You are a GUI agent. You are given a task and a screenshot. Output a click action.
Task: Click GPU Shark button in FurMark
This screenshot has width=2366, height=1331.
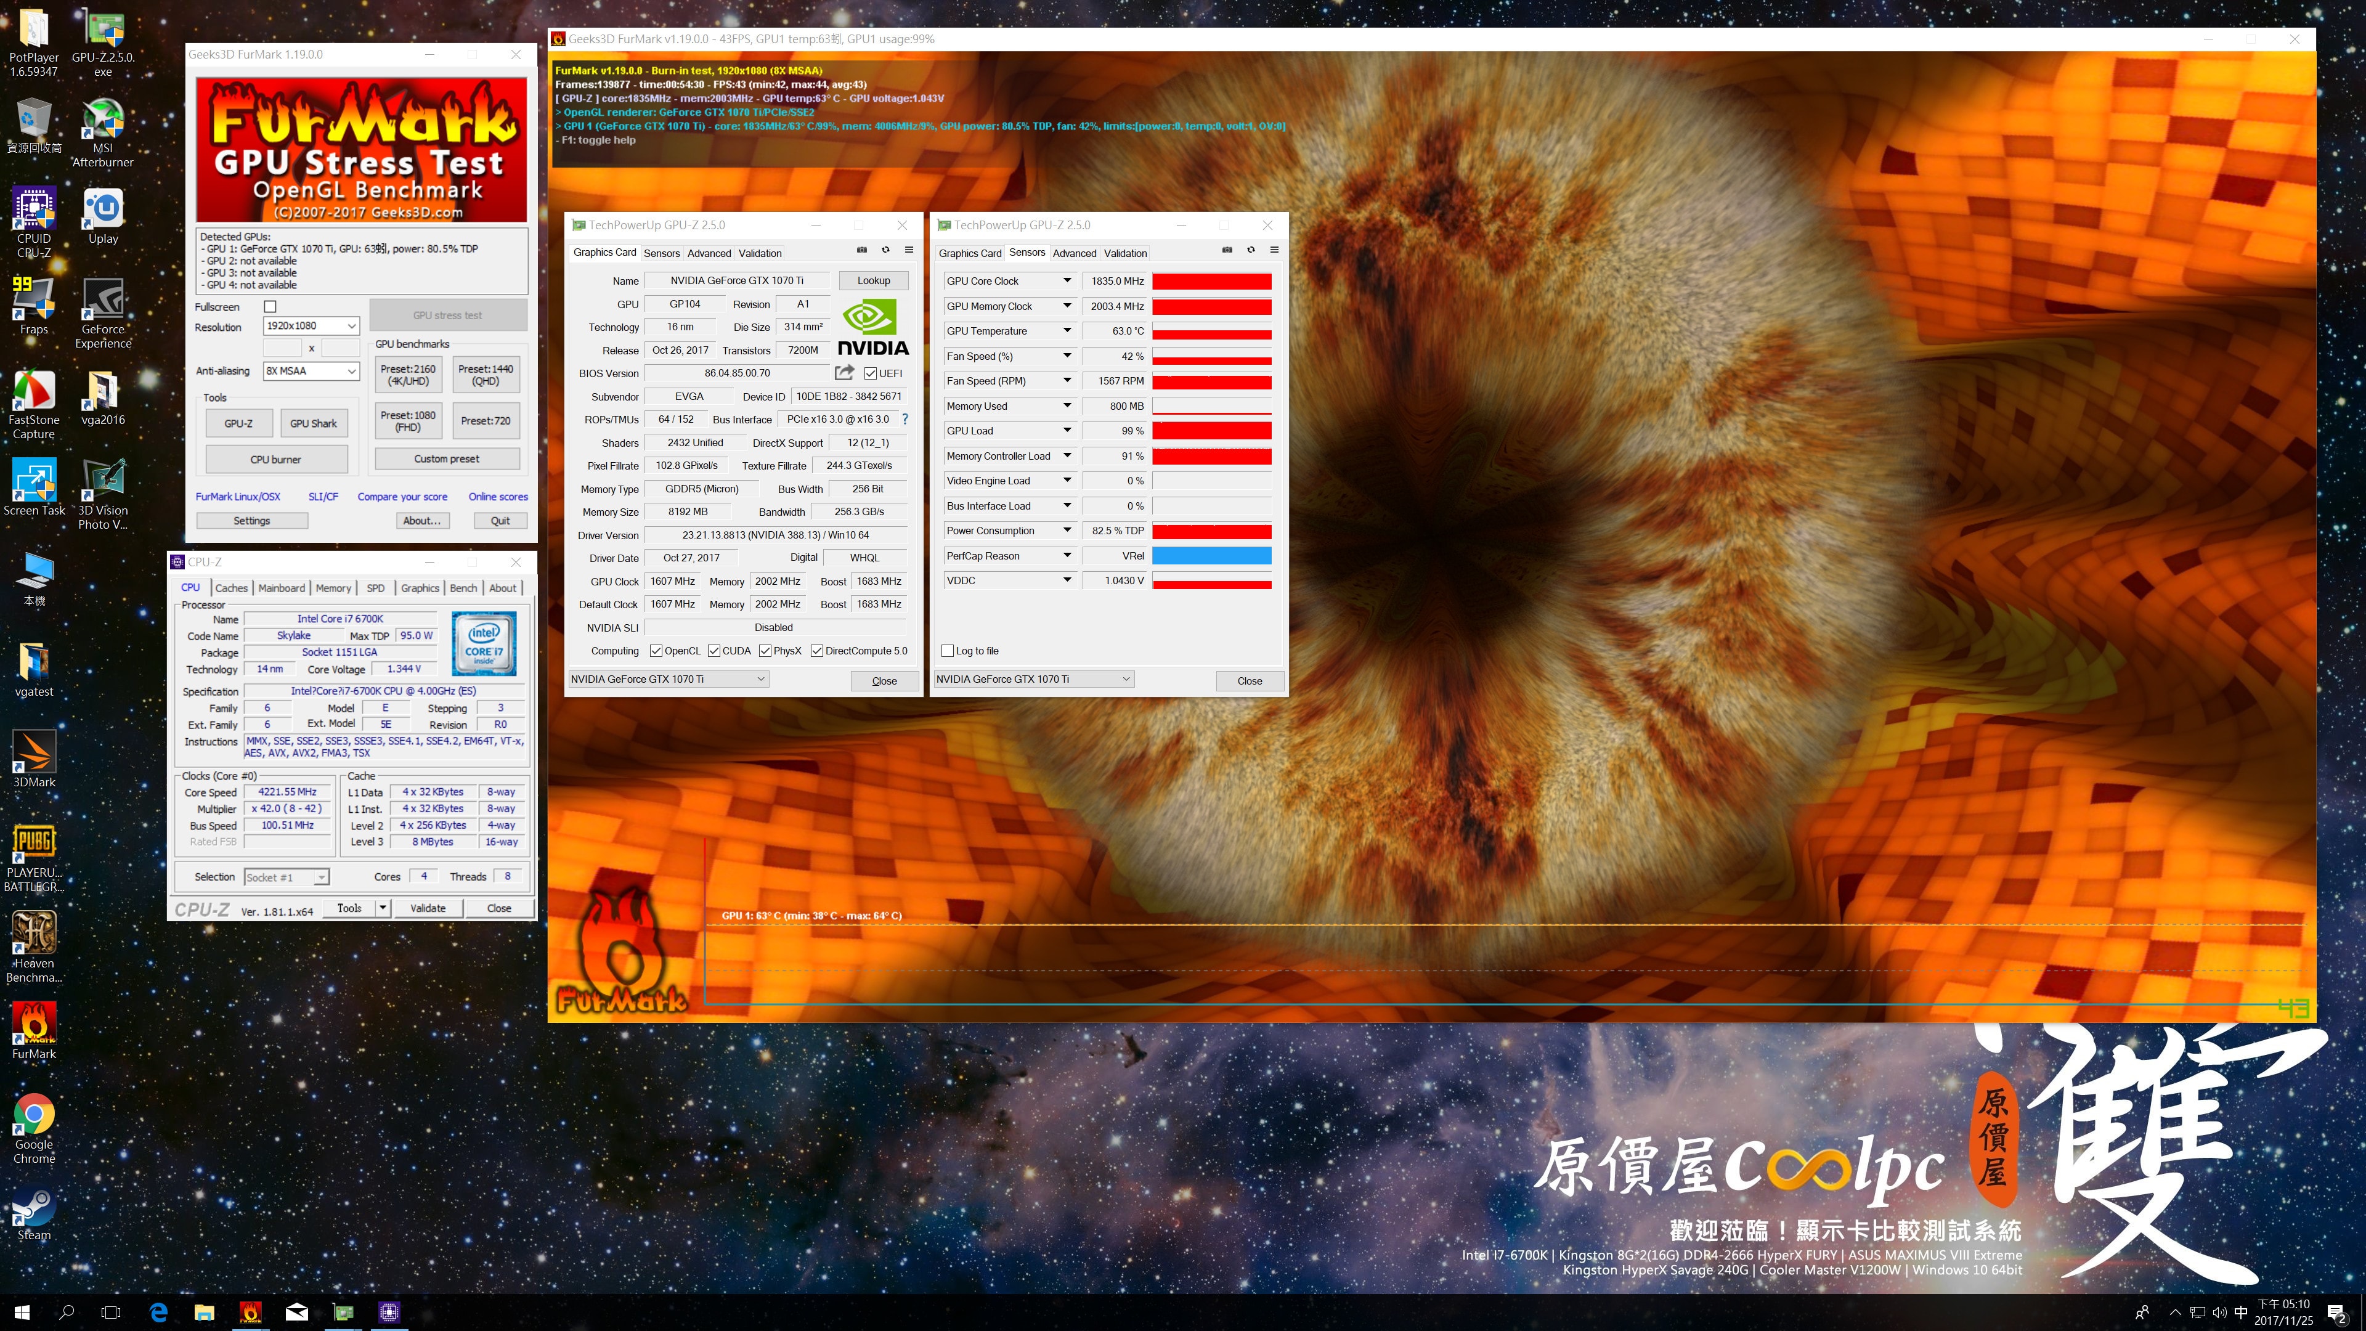tap(313, 423)
